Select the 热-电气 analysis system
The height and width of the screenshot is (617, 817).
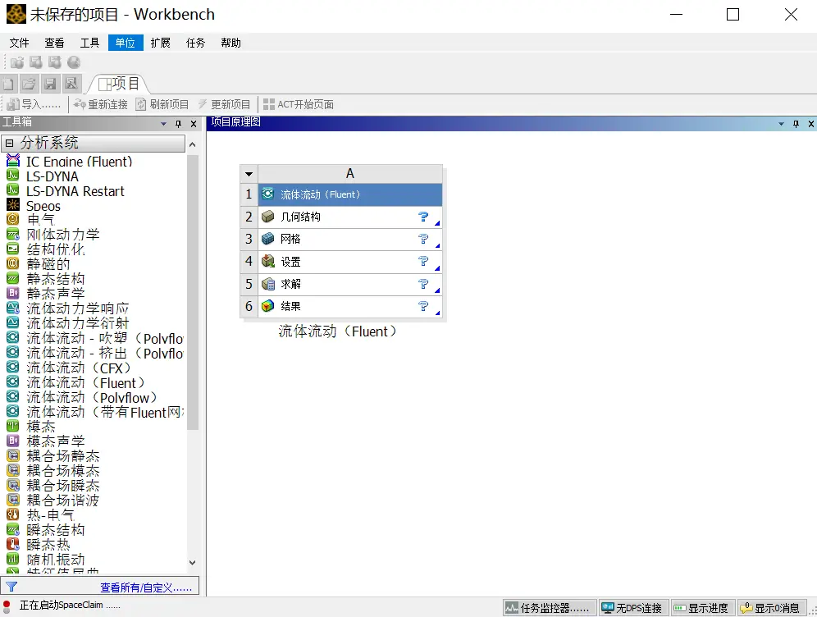coord(51,515)
